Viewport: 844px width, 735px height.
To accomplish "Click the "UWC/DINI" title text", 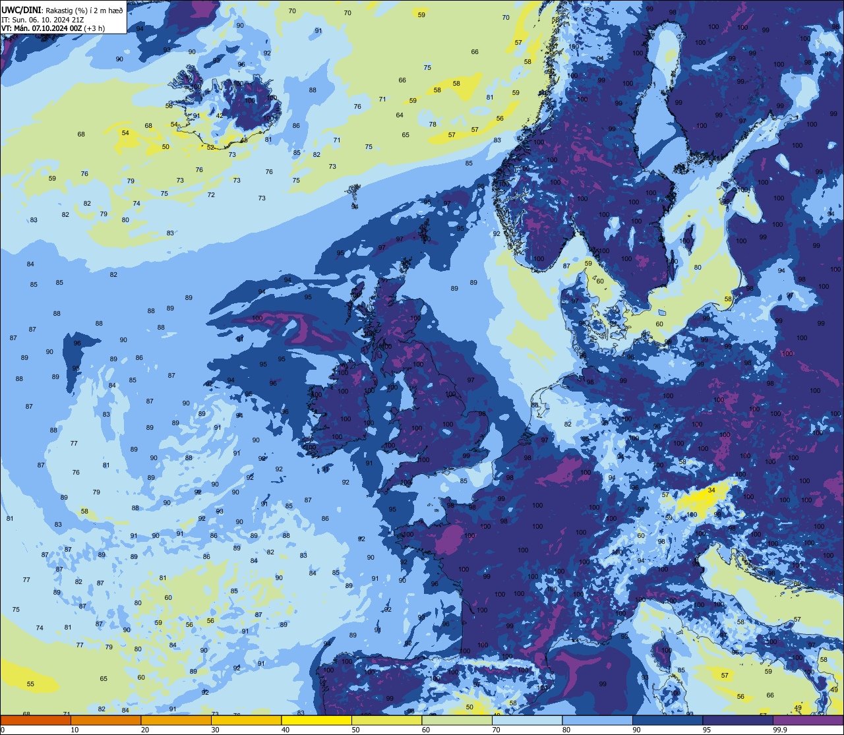I will click(x=22, y=10).
